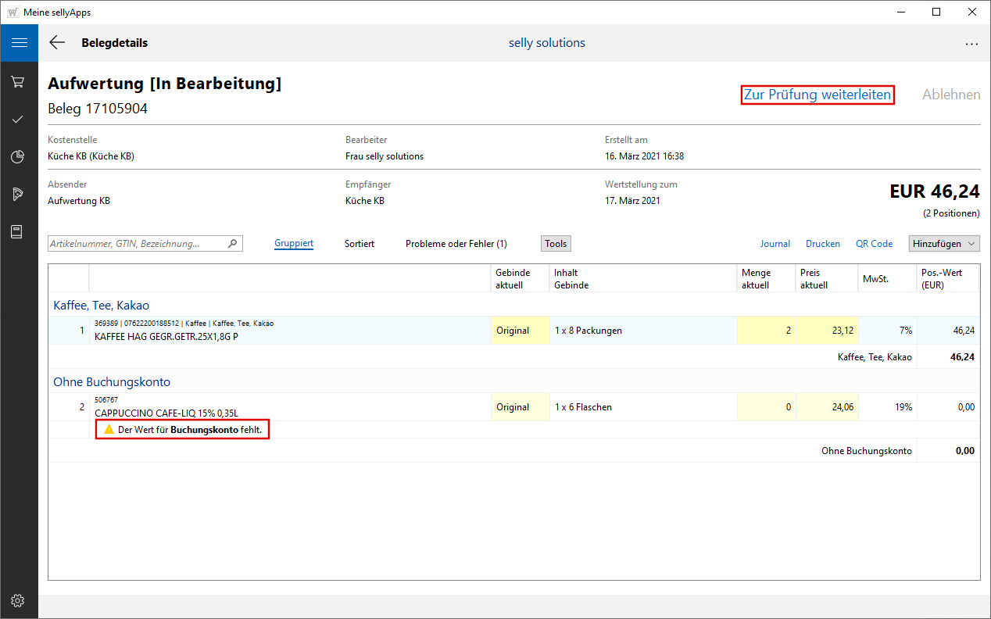Click the three-dot more options menu

(x=971, y=44)
